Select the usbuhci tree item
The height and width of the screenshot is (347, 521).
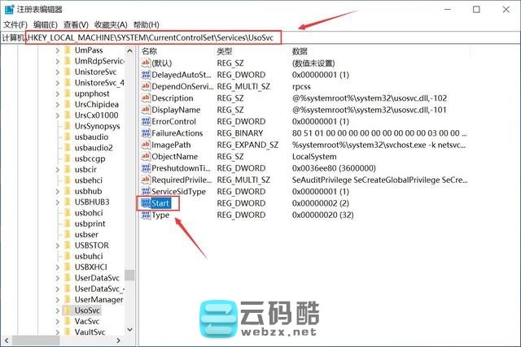(x=89, y=256)
